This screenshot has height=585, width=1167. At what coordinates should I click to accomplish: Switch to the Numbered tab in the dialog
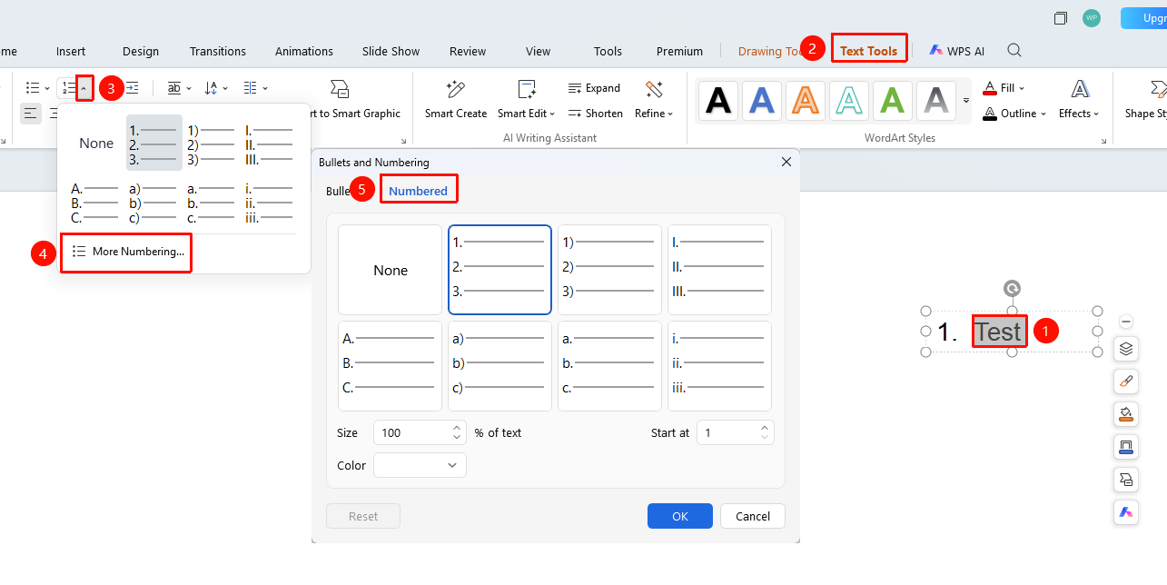418,191
